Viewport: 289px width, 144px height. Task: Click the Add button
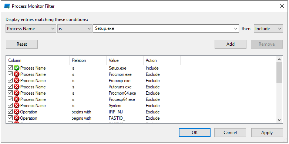tap(231, 44)
